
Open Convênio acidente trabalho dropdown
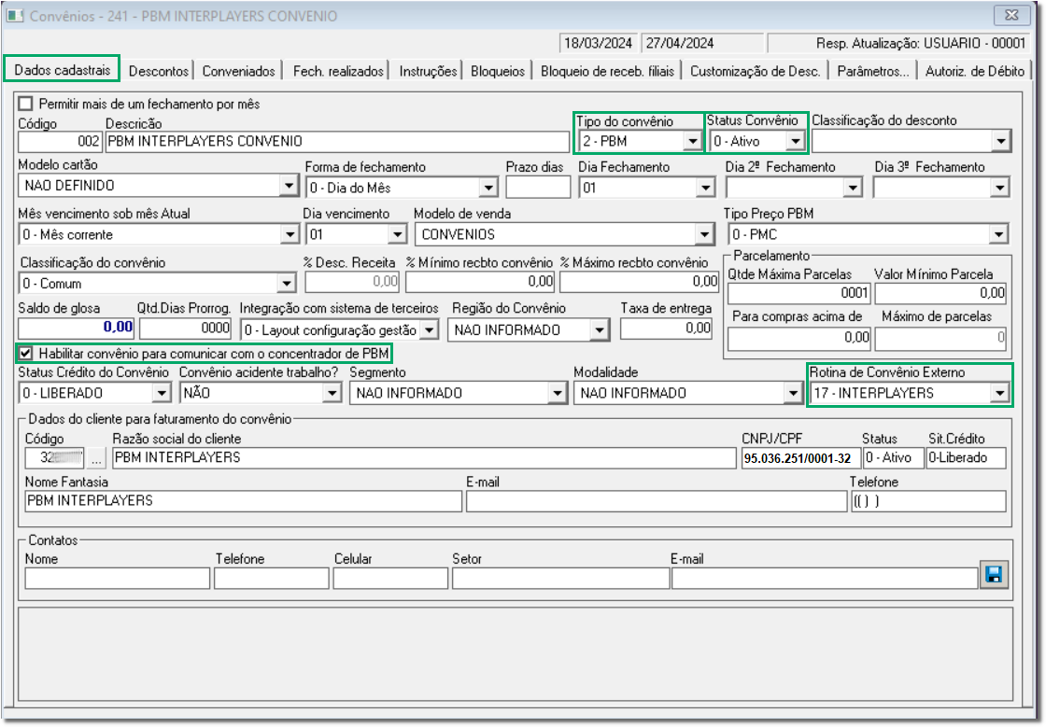tap(332, 393)
